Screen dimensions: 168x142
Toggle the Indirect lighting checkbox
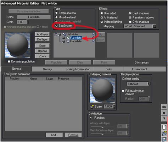click(102, 22)
